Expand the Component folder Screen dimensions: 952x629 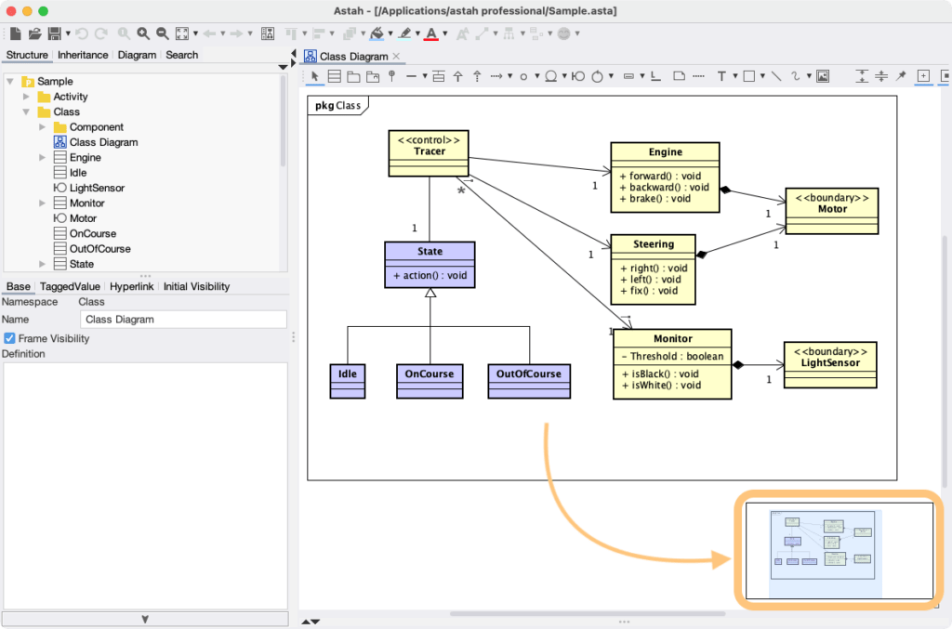(42, 126)
